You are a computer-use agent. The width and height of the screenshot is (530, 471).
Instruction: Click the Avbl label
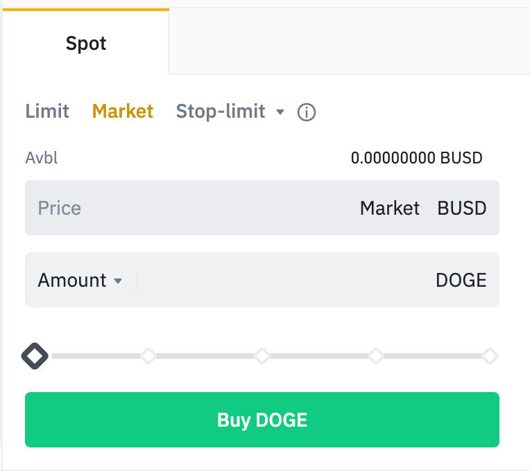pyautogui.click(x=42, y=158)
